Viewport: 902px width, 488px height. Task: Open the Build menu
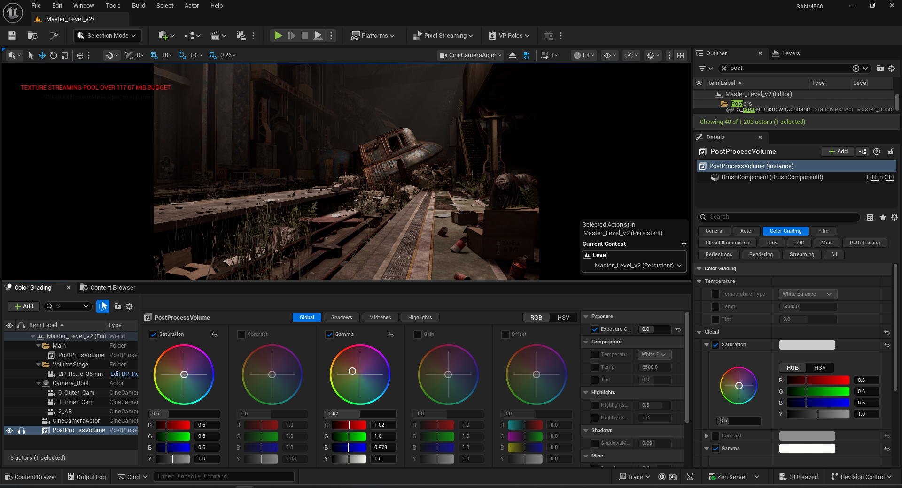point(139,6)
